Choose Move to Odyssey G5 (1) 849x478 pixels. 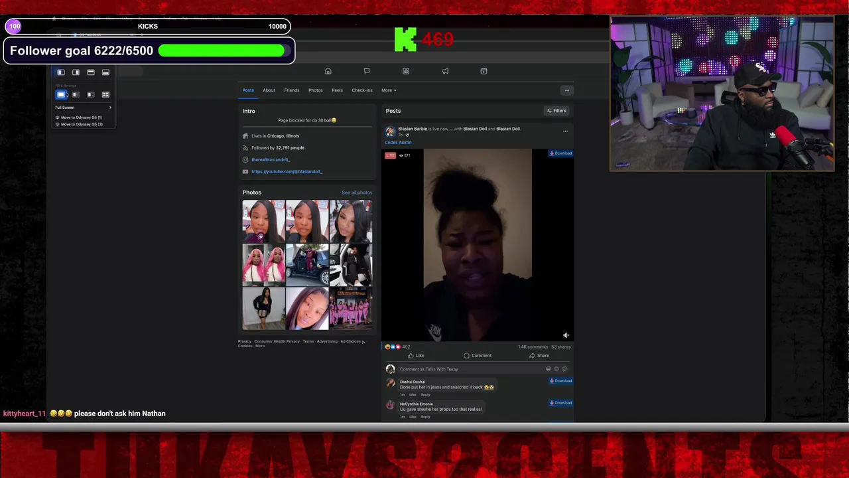click(79, 118)
